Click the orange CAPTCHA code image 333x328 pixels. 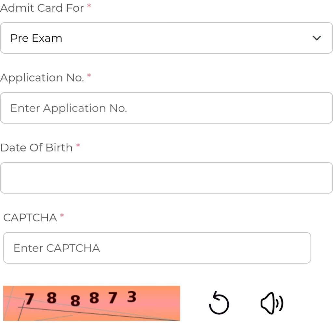(x=91, y=303)
